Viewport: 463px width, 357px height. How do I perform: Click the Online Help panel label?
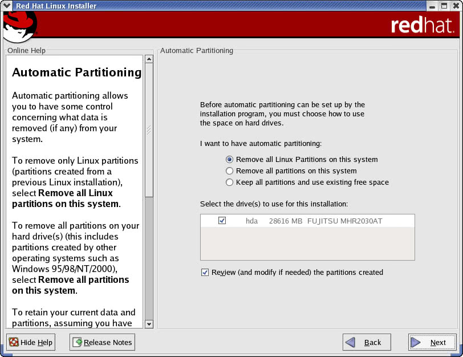click(27, 51)
